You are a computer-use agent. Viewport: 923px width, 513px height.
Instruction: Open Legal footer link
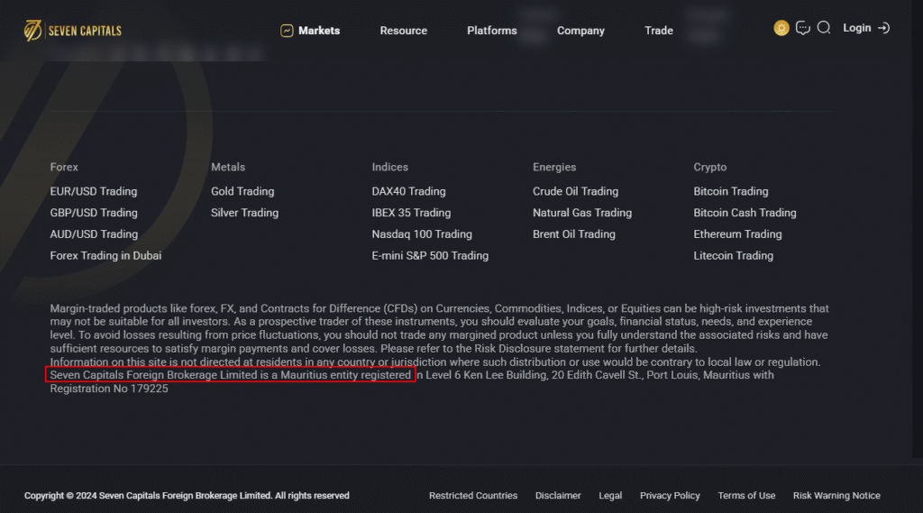pyautogui.click(x=610, y=496)
